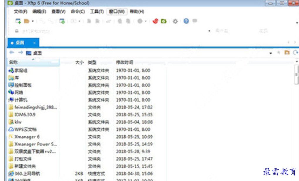This screenshot has width=299, height=181.
Task: Click the New Session icon
Action: click(18, 21)
